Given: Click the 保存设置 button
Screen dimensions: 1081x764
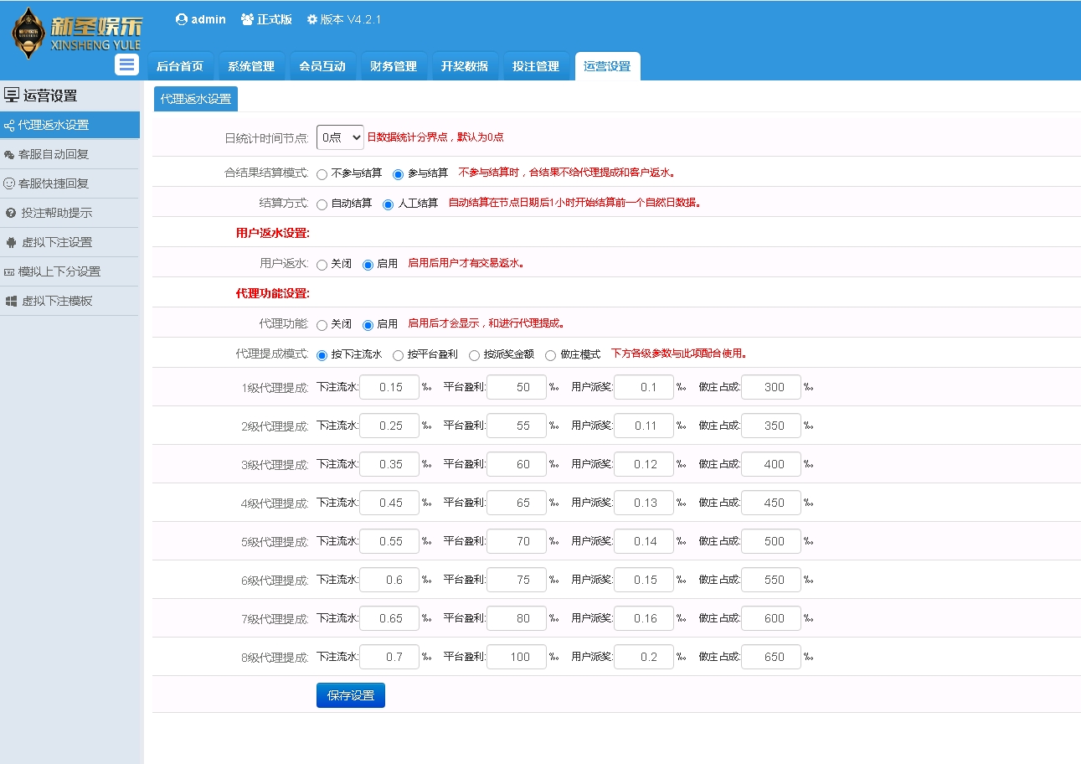Looking at the screenshot, I should click(351, 695).
